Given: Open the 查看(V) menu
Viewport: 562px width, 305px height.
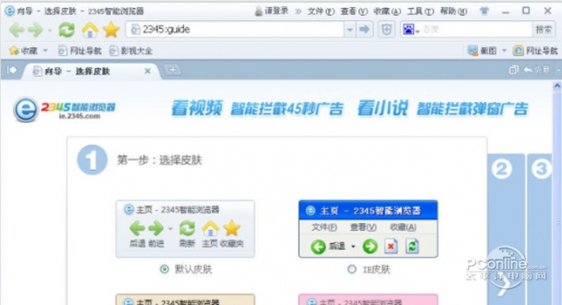Looking at the screenshot, I should [354, 11].
